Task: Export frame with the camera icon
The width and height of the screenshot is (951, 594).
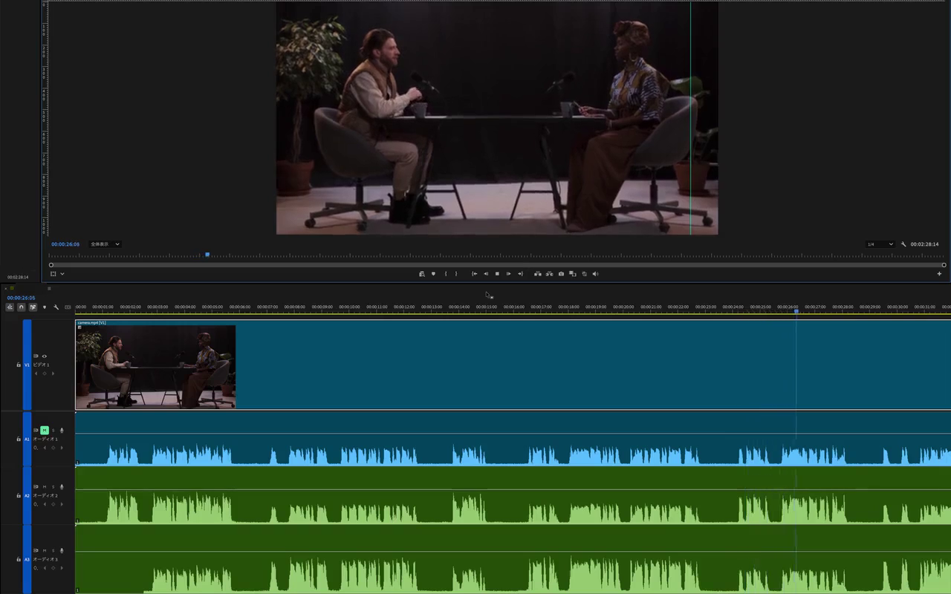Action: (x=561, y=274)
